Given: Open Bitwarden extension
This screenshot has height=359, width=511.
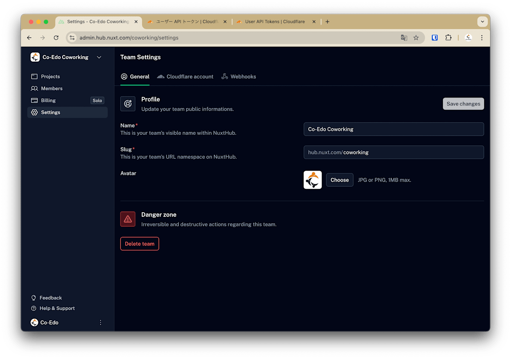Looking at the screenshot, I should [435, 38].
